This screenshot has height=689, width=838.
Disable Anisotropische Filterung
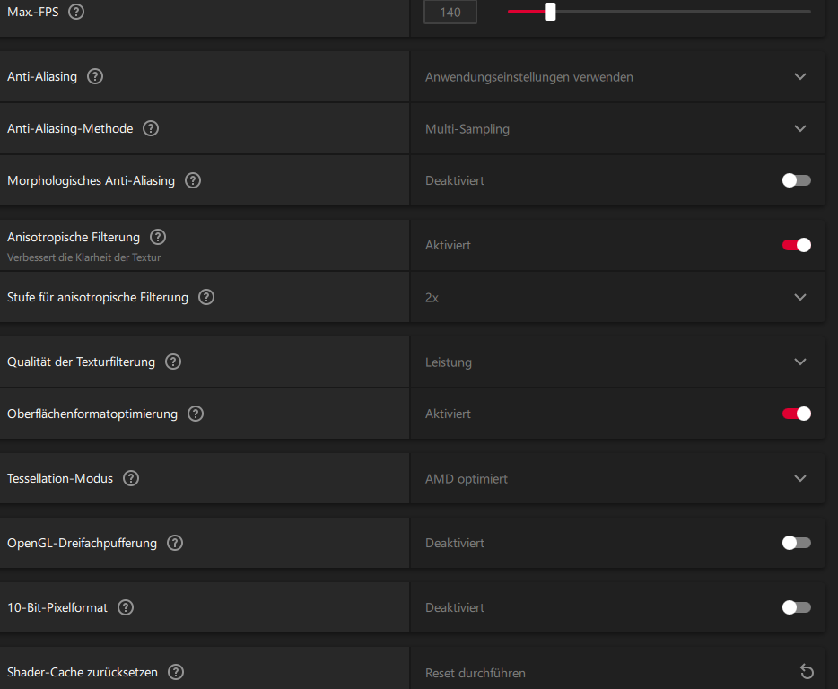pos(795,245)
